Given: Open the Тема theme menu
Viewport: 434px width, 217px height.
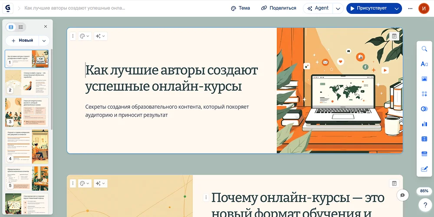Looking at the screenshot, I should [x=240, y=8].
